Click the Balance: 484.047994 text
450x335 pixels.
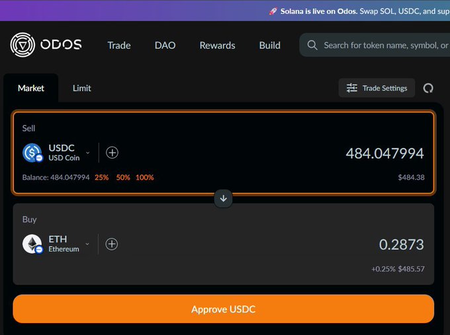pyautogui.click(x=56, y=177)
